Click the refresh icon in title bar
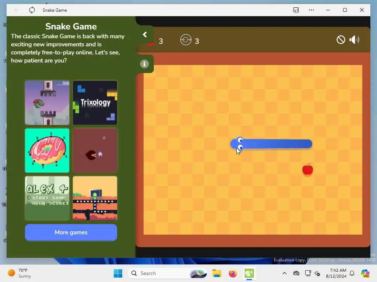This screenshot has height=282, width=377. (32, 10)
